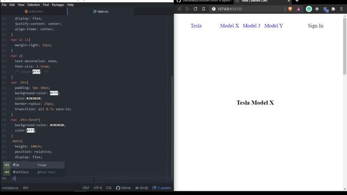
Task: Click the #202020 value in .btn:hover background-color
Action: 57,125
